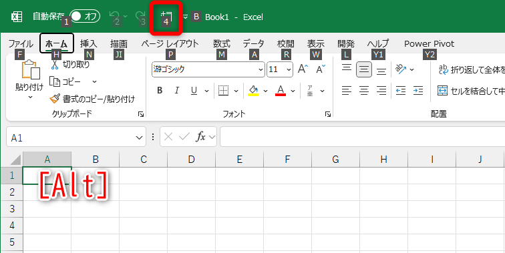The height and width of the screenshot is (253, 505).
Task: Toggle Italic formatting
Action: [176, 91]
